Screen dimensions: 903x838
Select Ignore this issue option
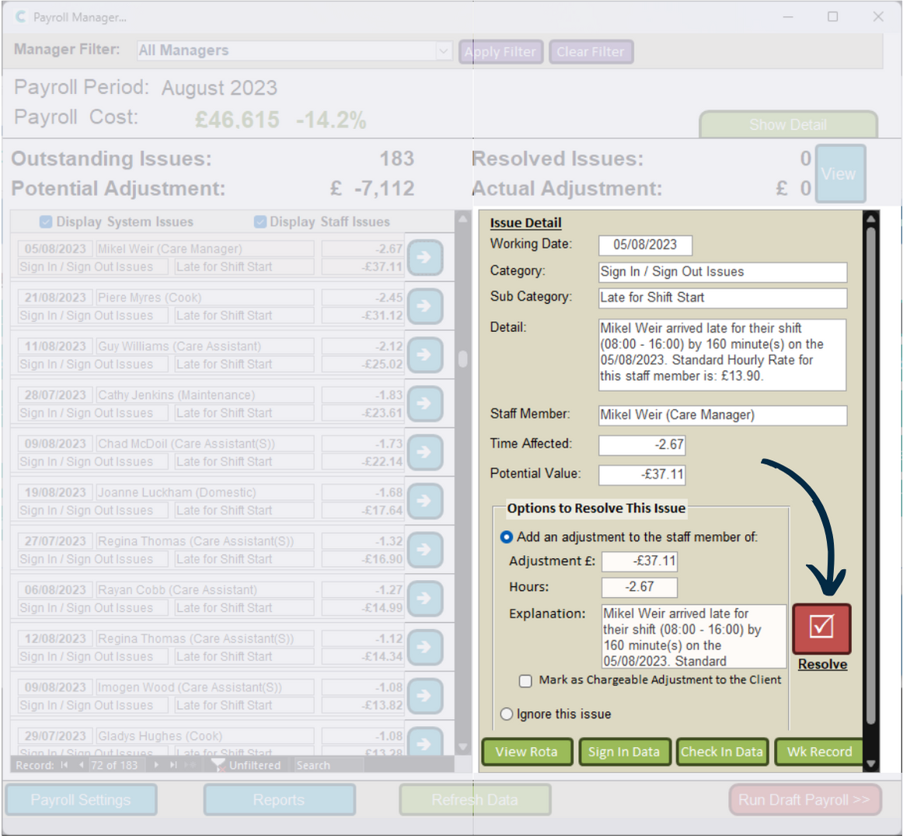(507, 714)
